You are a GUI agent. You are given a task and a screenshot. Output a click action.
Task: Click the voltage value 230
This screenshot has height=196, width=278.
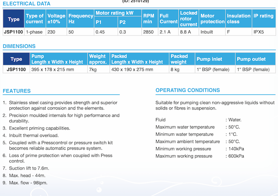coord(56,32)
